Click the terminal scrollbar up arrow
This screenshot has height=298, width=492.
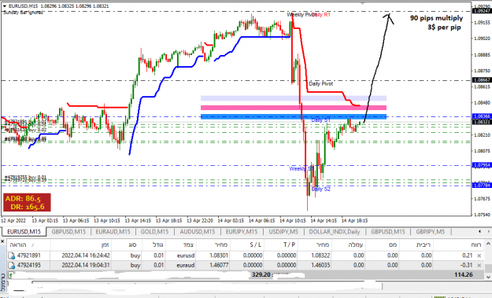click(488, 244)
